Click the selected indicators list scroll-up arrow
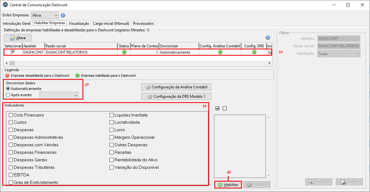Image resolution: width=370 pixels, height=192 pixels. (x=269, y=117)
